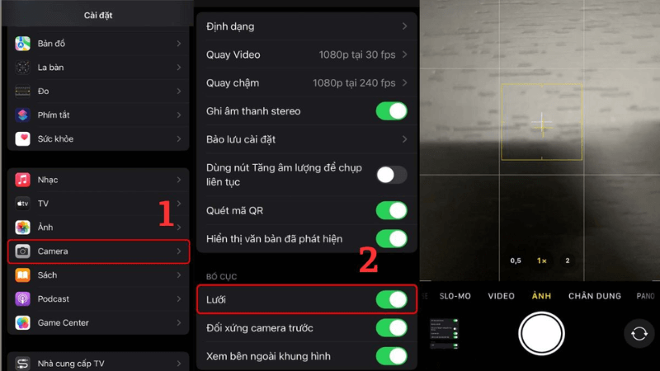660x371 pixels.
Task: Open the Phím tắt shortcuts icon
Action: pyautogui.click(x=23, y=115)
